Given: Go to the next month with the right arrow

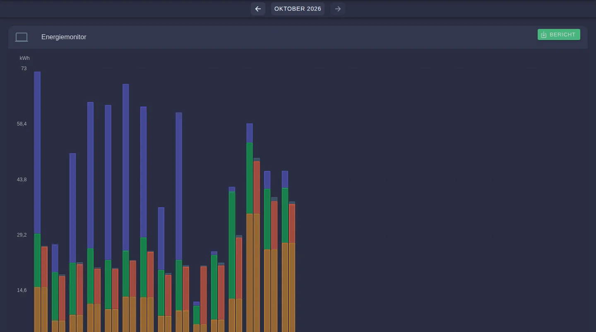Looking at the screenshot, I should pyautogui.click(x=338, y=9).
